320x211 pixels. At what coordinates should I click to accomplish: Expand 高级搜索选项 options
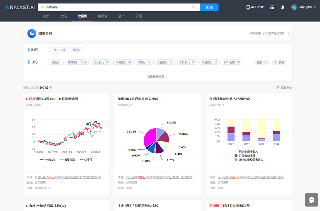pyautogui.click(x=157, y=76)
